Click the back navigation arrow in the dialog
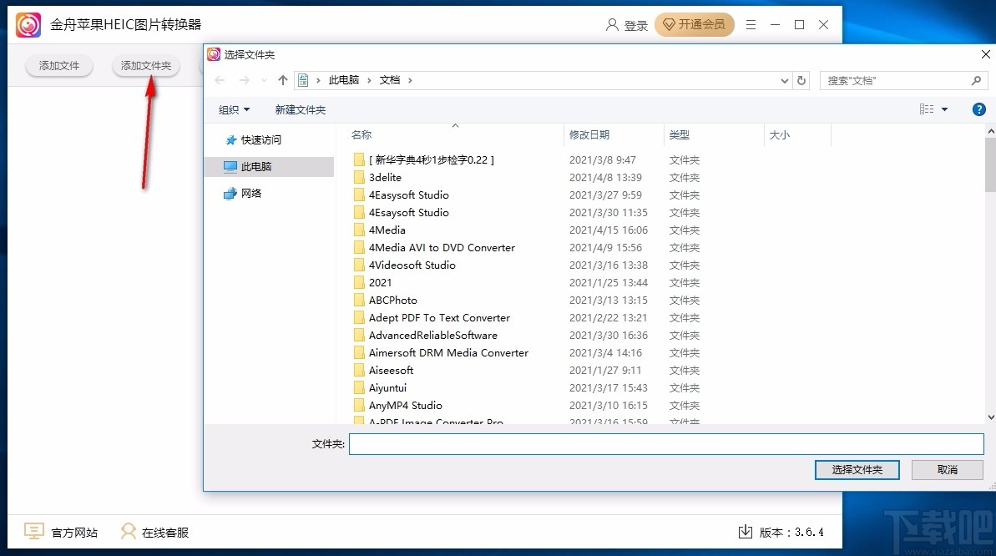The height and width of the screenshot is (556, 996). coord(219,79)
